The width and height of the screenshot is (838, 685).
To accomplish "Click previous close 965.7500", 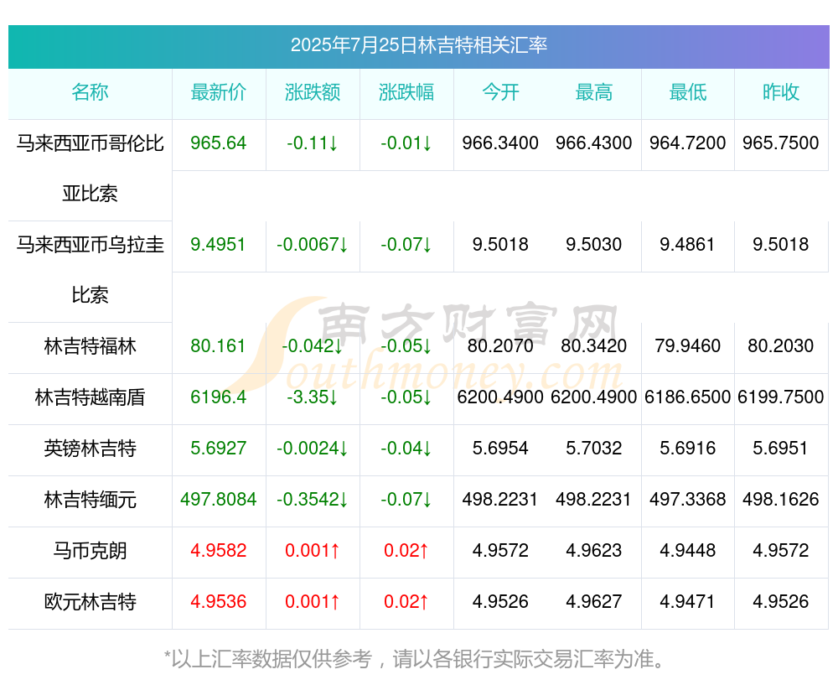I will 781,143.
